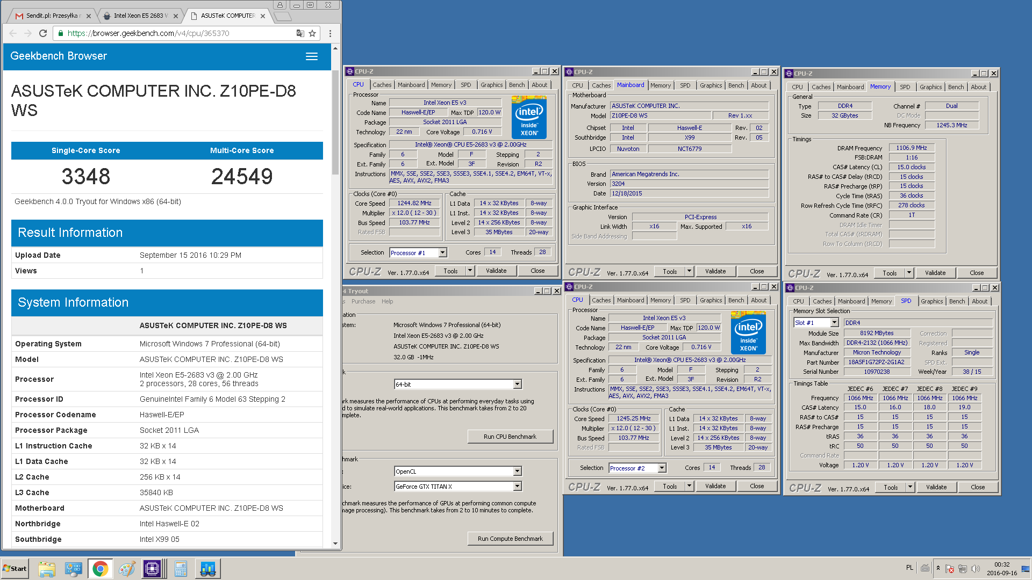
Task: Open Windows Explorer from the taskbar
Action: point(47,569)
